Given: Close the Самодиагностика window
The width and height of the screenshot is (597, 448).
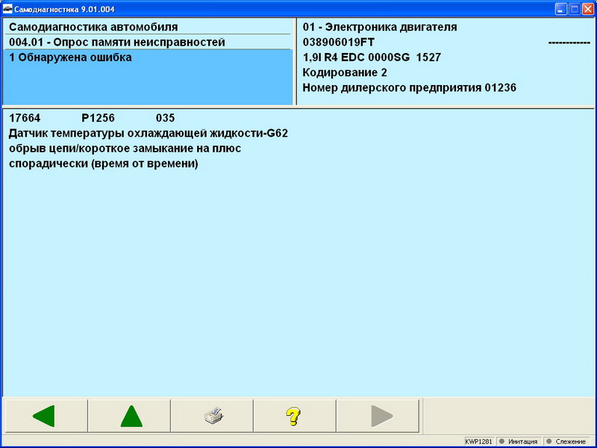Looking at the screenshot, I should pos(588,9).
